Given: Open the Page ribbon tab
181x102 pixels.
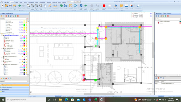Looking at the screenshot, I should pyautogui.click(x=17, y=2).
